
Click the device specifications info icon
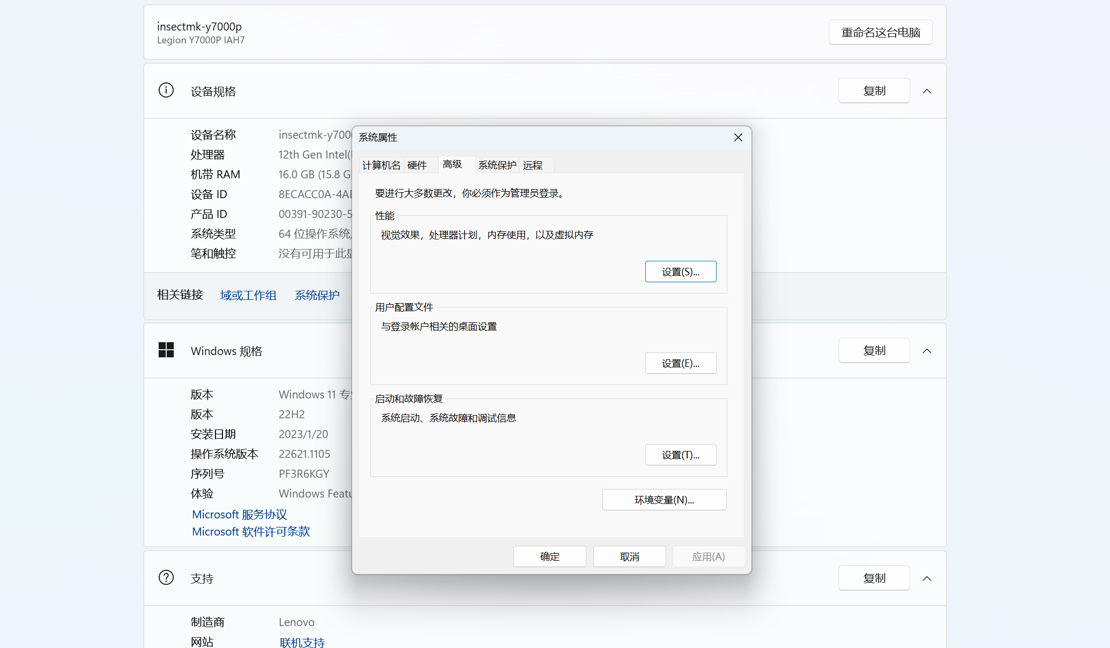click(166, 91)
